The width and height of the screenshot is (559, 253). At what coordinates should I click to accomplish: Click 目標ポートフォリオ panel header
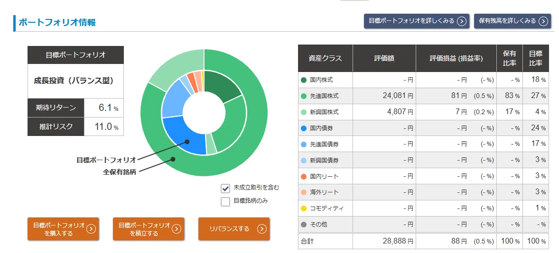75,55
